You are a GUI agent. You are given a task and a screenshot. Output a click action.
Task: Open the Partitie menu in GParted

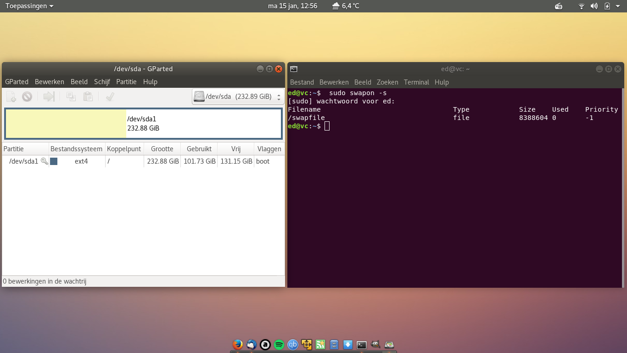tap(126, 82)
